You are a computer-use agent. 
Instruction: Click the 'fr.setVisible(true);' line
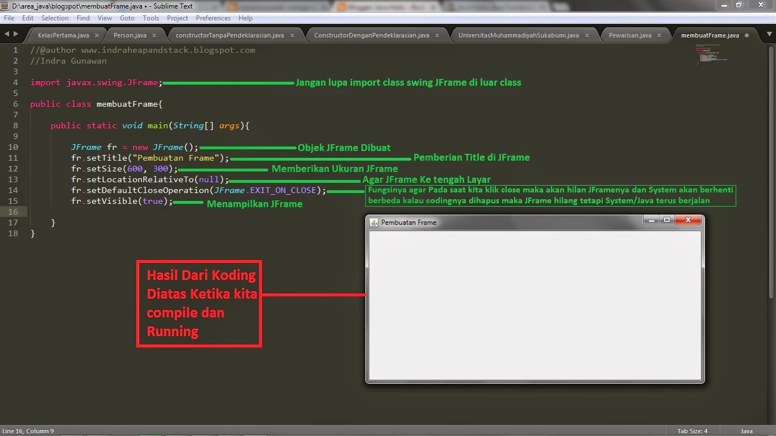click(x=122, y=201)
